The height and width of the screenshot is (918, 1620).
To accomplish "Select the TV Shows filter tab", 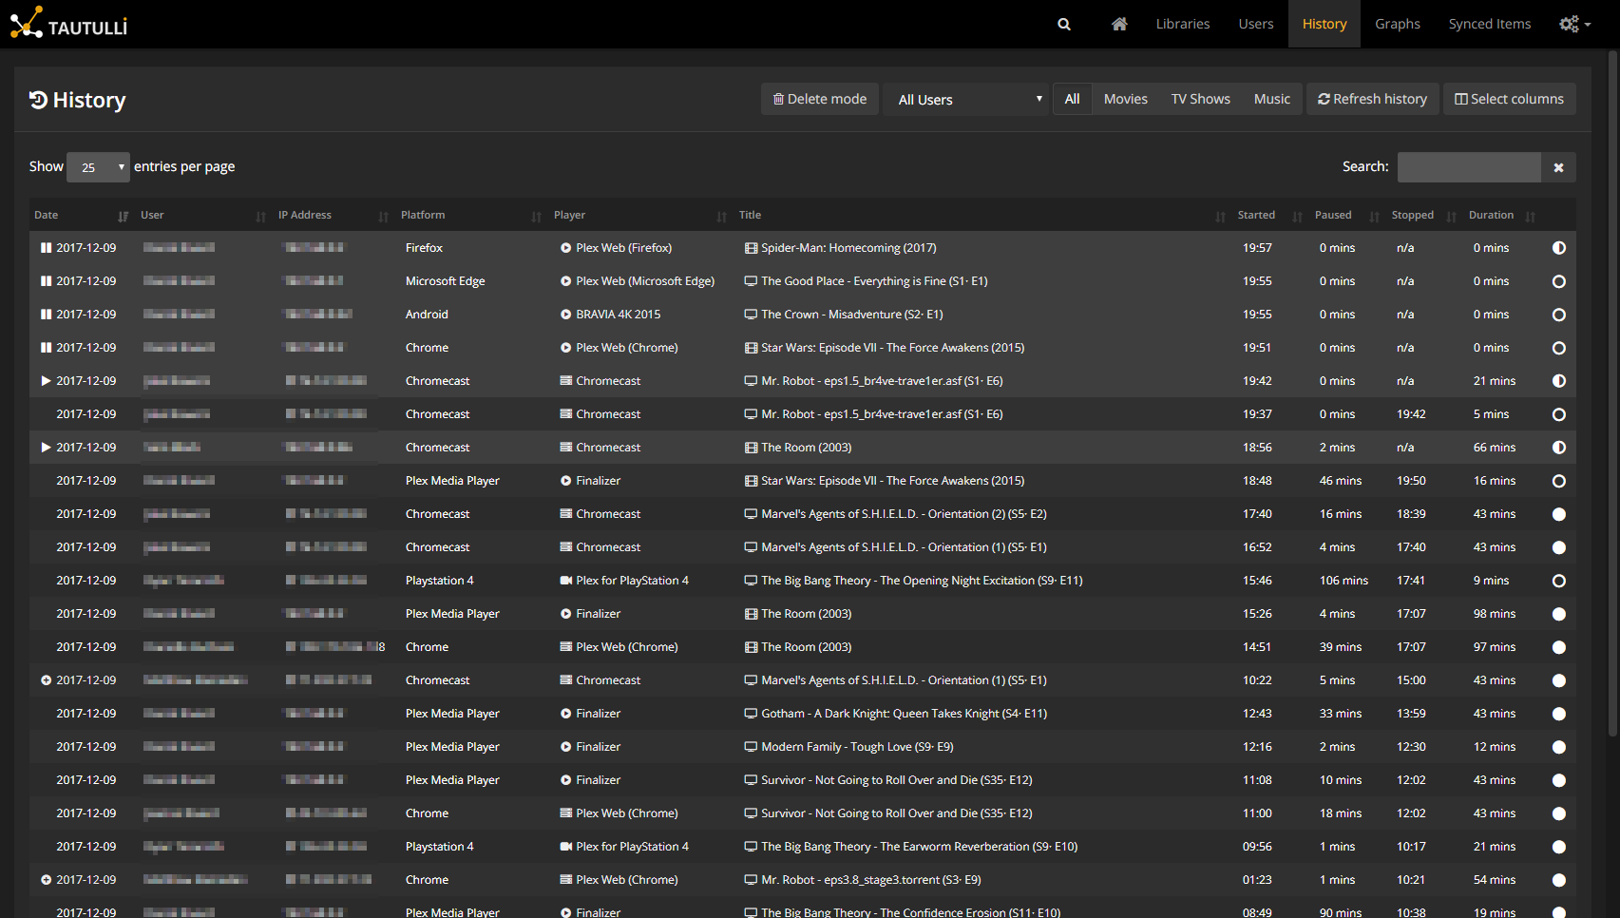I will pos(1200,99).
